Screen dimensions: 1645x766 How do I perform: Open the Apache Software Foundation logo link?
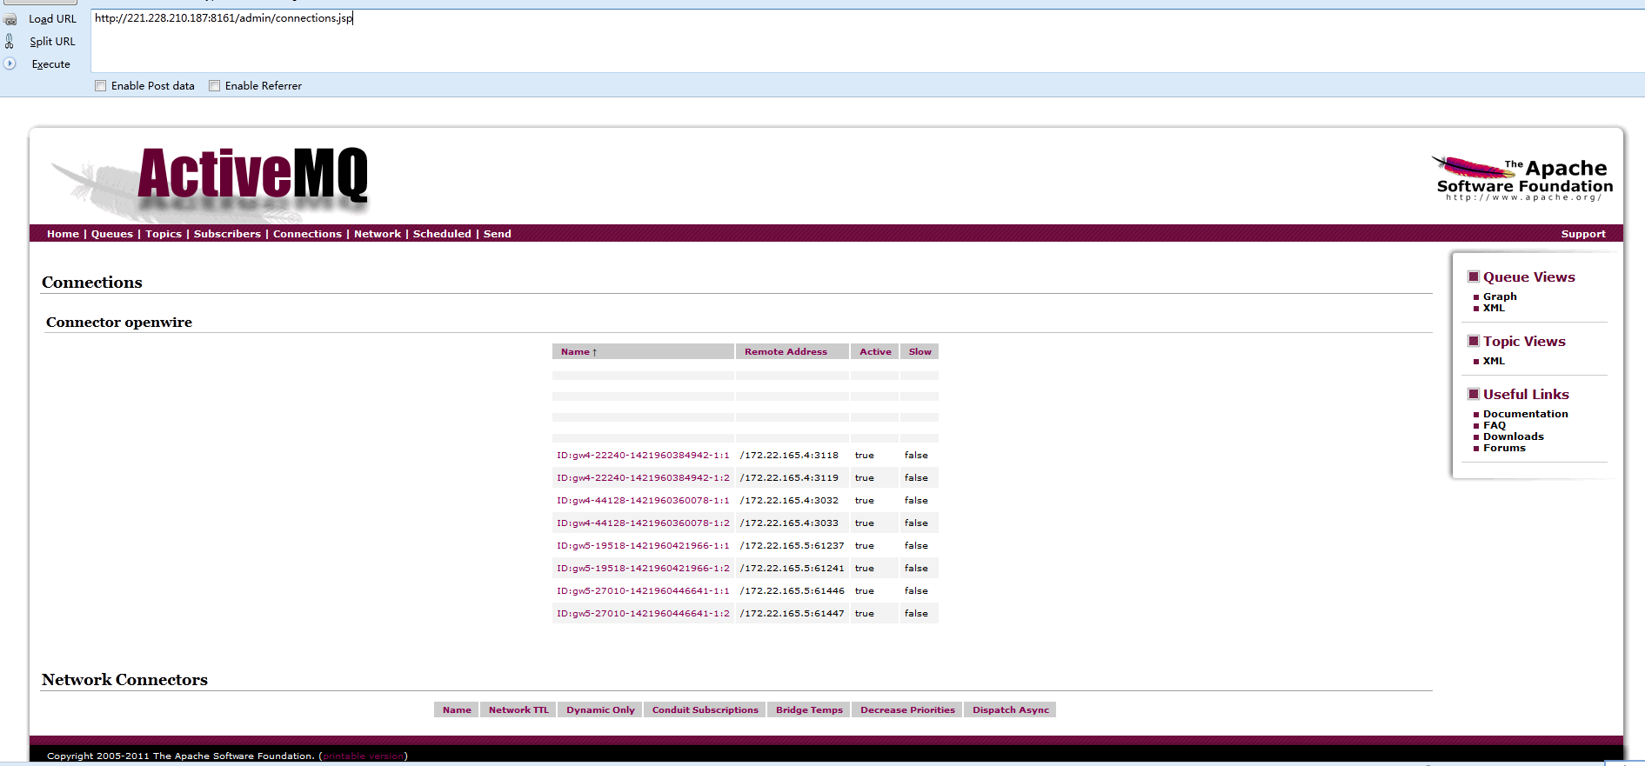point(1522,178)
